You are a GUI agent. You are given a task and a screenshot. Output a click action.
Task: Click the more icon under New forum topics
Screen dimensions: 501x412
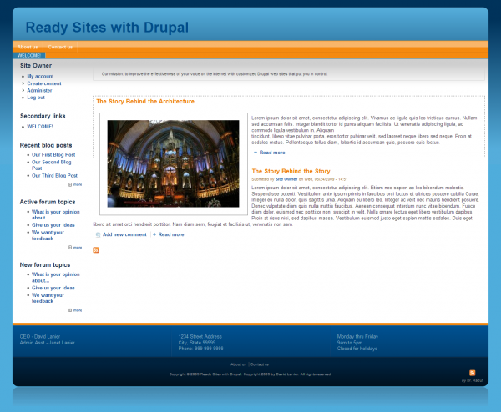pos(70,309)
